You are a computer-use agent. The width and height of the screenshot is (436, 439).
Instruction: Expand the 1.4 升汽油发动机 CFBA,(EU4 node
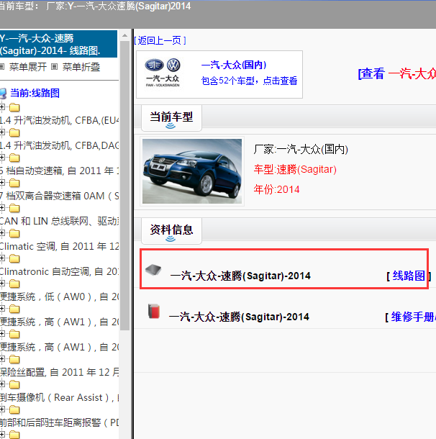[2, 107]
